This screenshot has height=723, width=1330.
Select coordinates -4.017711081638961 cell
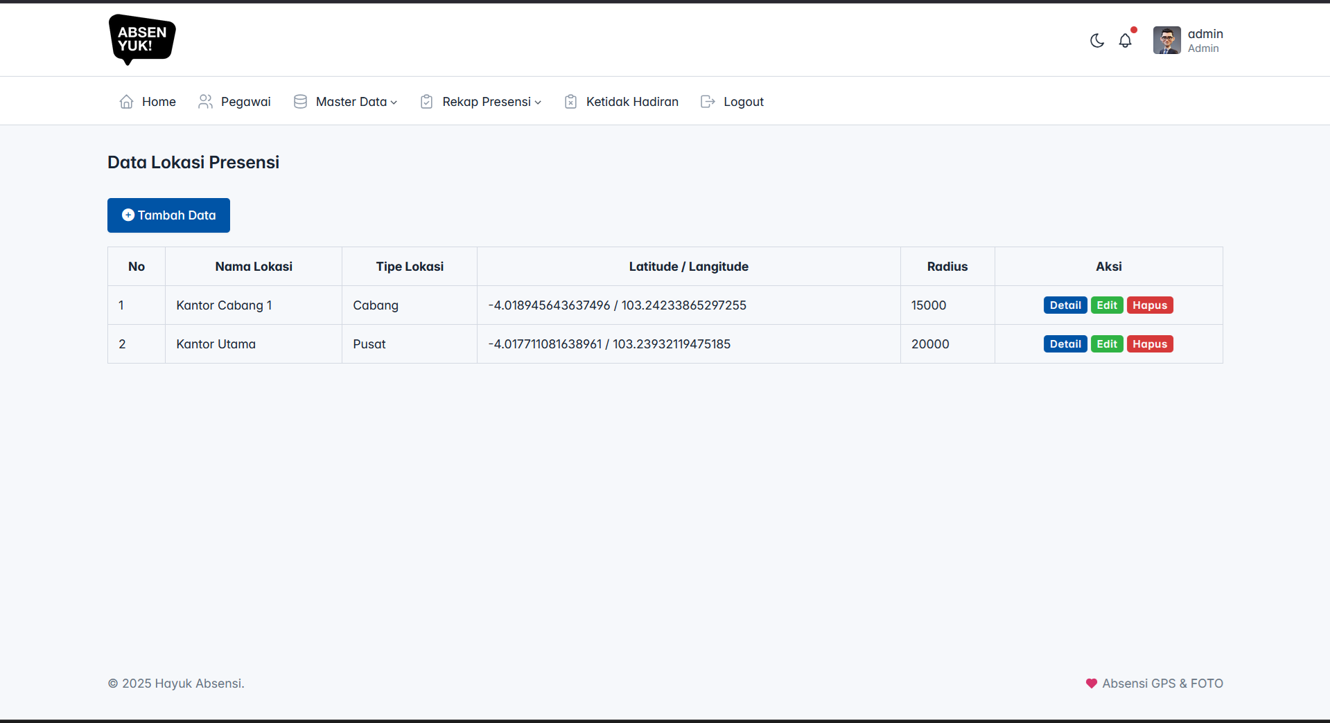[x=689, y=344]
